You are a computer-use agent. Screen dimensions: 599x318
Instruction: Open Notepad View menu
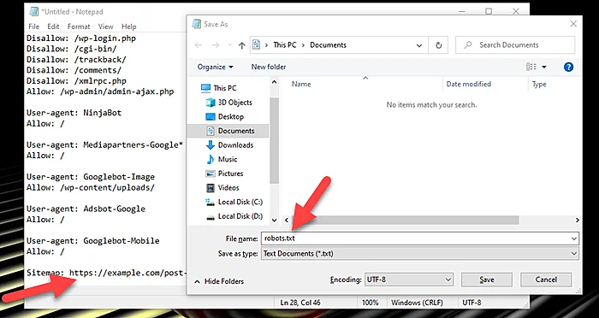pos(106,26)
